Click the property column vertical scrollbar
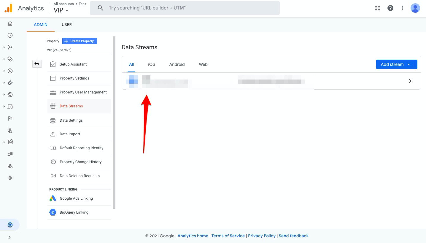 pos(114,123)
